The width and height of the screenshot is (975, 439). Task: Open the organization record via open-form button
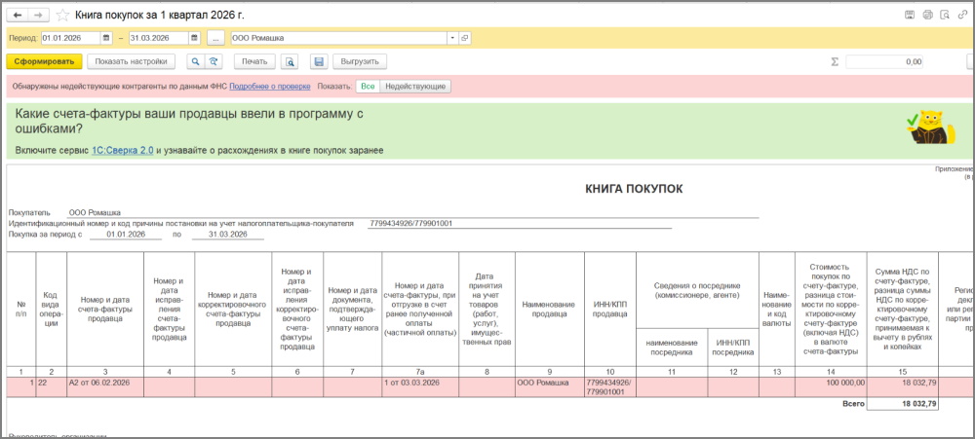click(x=465, y=38)
